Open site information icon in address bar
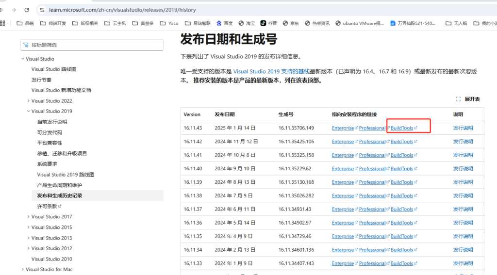497x275 pixels. [x=42, y=10]
